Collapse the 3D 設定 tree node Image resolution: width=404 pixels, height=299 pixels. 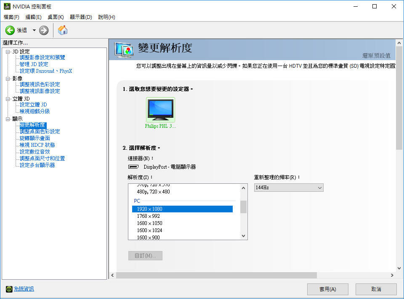click(x=8, y=52)
